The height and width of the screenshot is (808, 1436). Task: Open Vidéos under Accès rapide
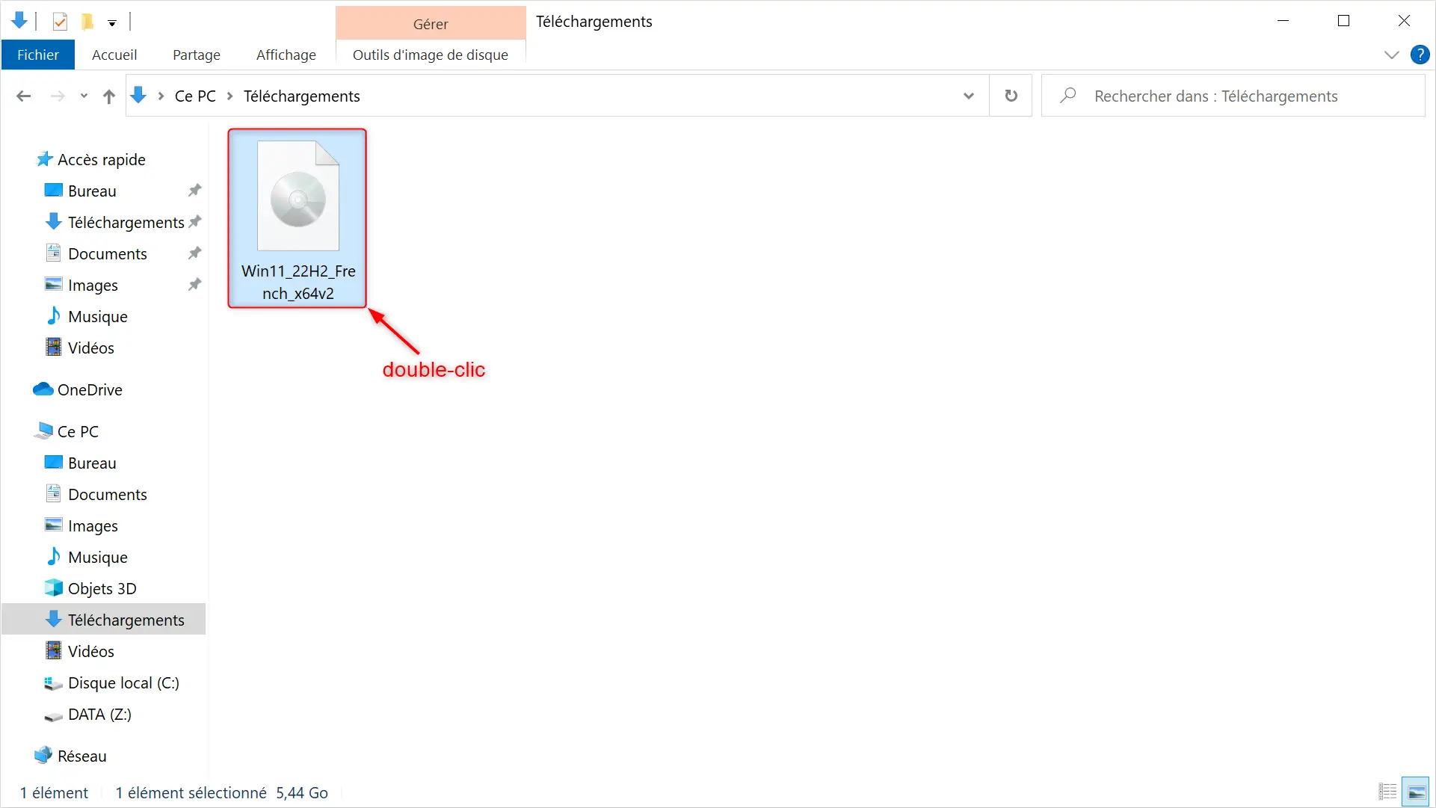pyautogui.click(x=90, y=348)
